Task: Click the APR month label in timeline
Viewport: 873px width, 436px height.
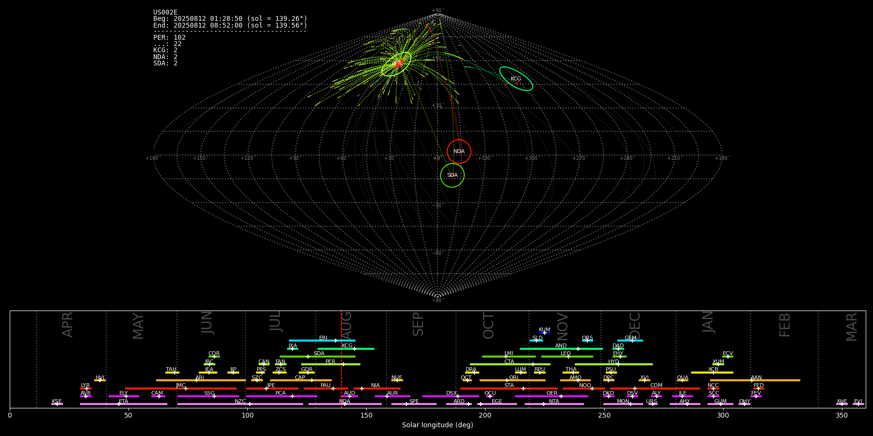Action: [x=67, y=325]
